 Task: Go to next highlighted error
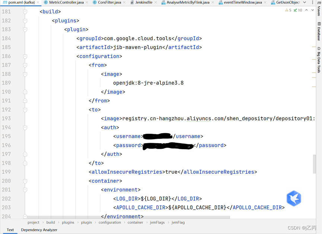(x=313, y=10)
